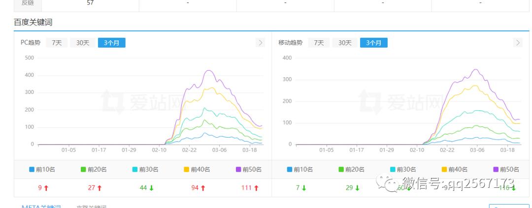This screenshot has width=532, height=208.
Task: Click the mobile trend next arrow
Action: [518, 43]
